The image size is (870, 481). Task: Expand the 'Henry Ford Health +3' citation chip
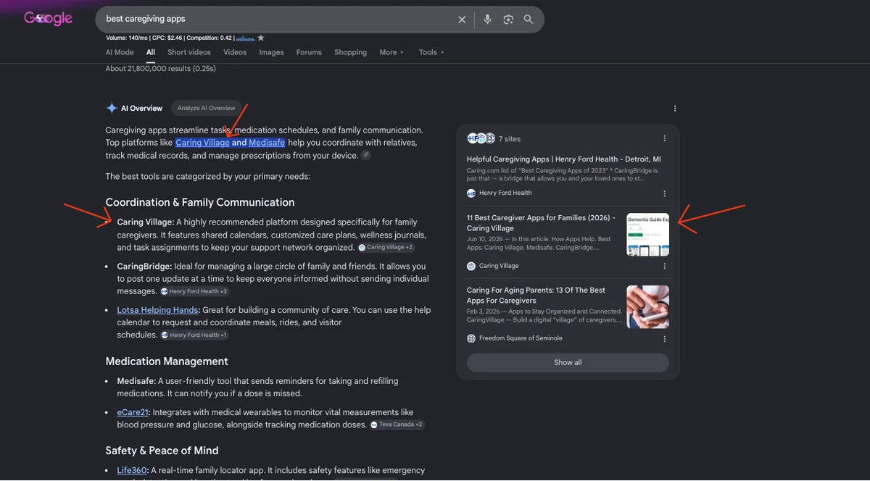coord(194,291)
